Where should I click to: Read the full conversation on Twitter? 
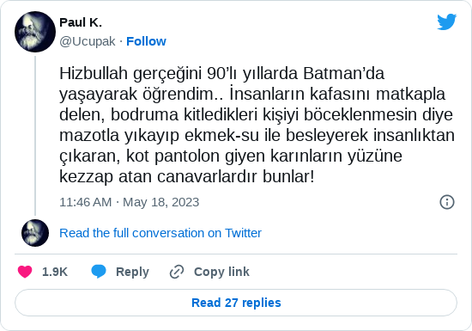(x=160, y=233)
